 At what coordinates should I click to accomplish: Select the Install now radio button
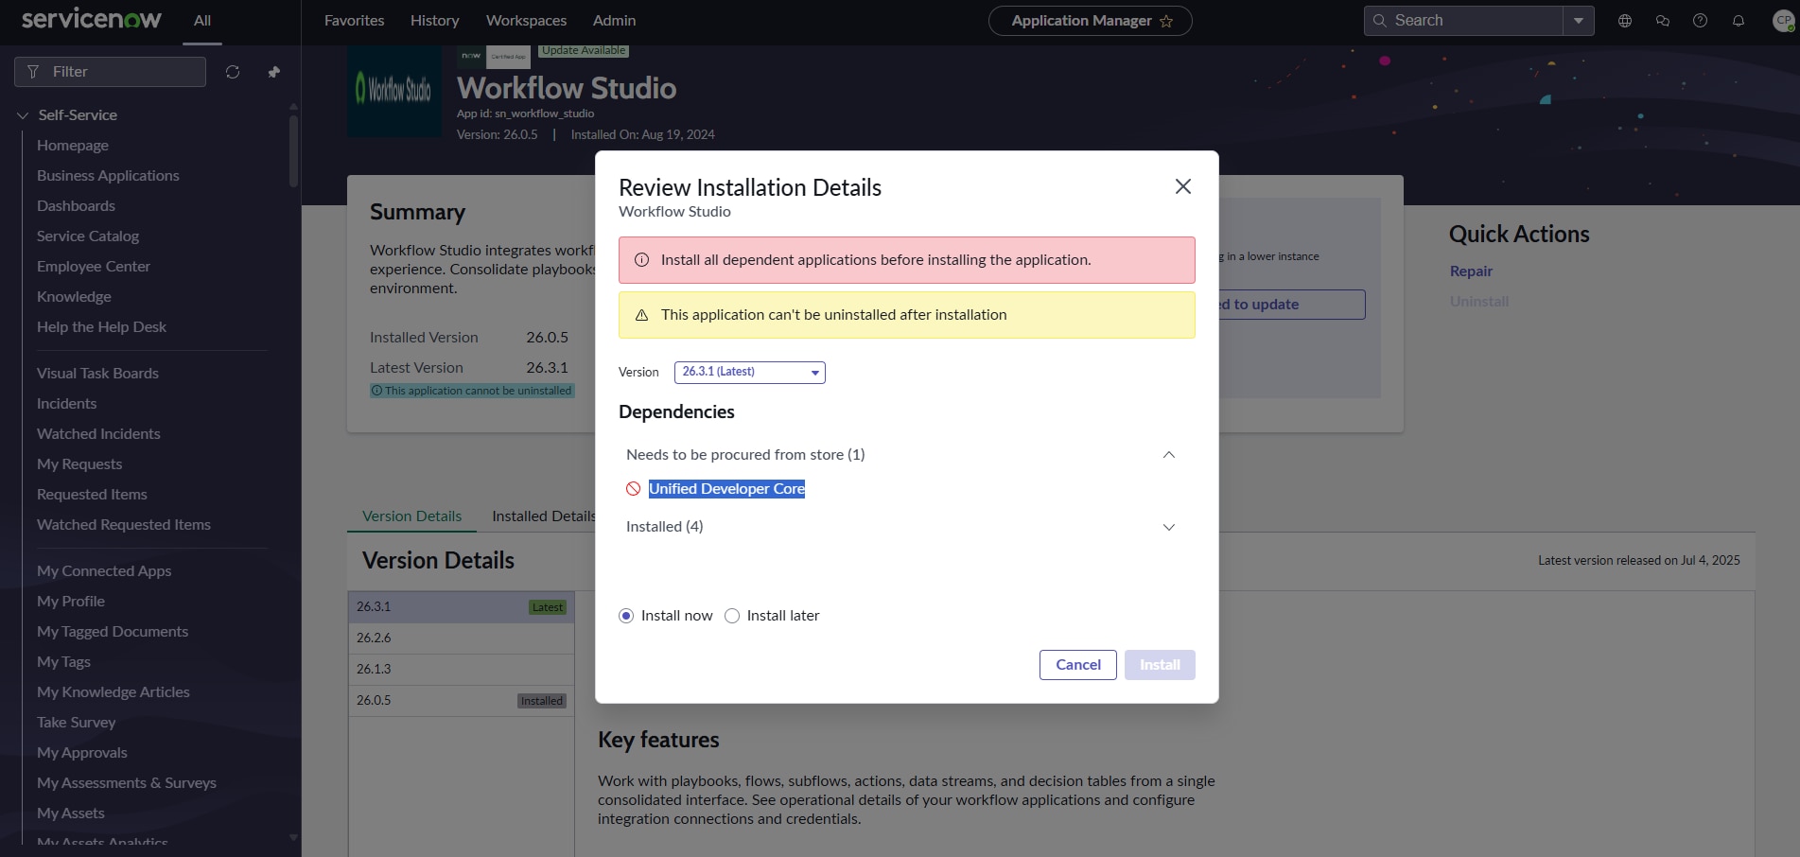(x=626, y=616)
